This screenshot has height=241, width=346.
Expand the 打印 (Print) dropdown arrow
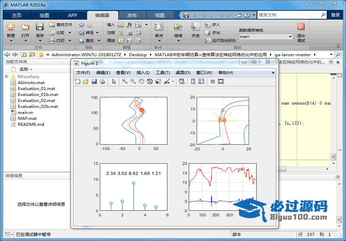70,40
